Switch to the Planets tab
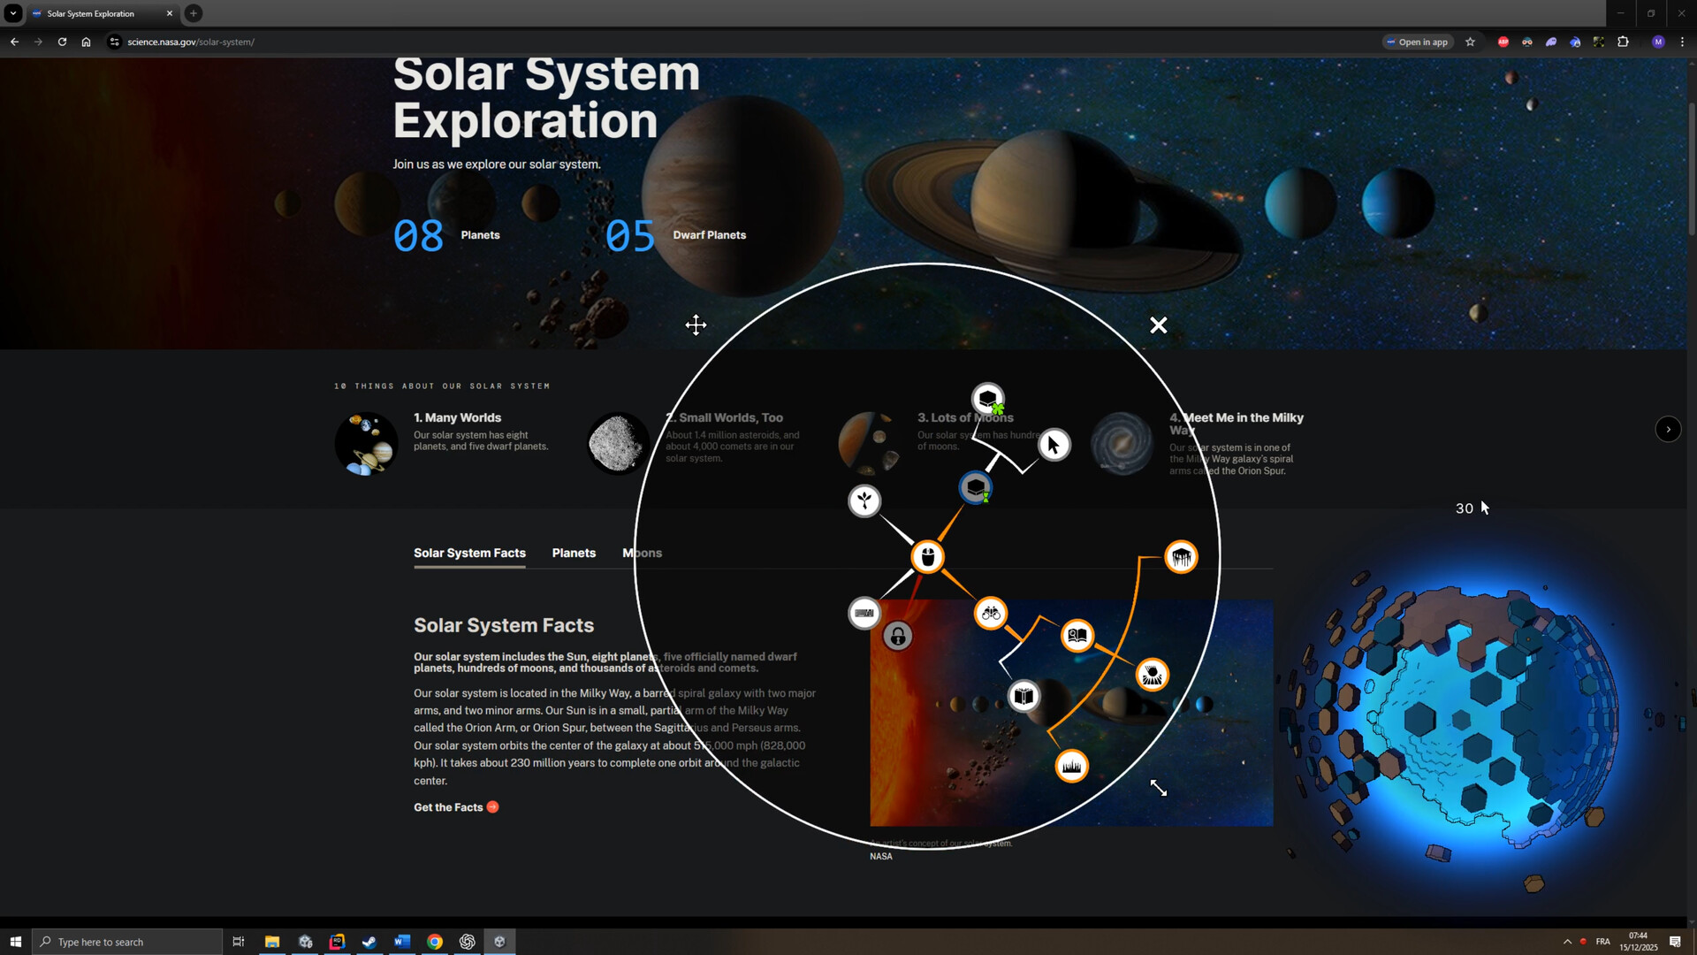This screenshot has height=955, width=1697. tap(574, 553)
